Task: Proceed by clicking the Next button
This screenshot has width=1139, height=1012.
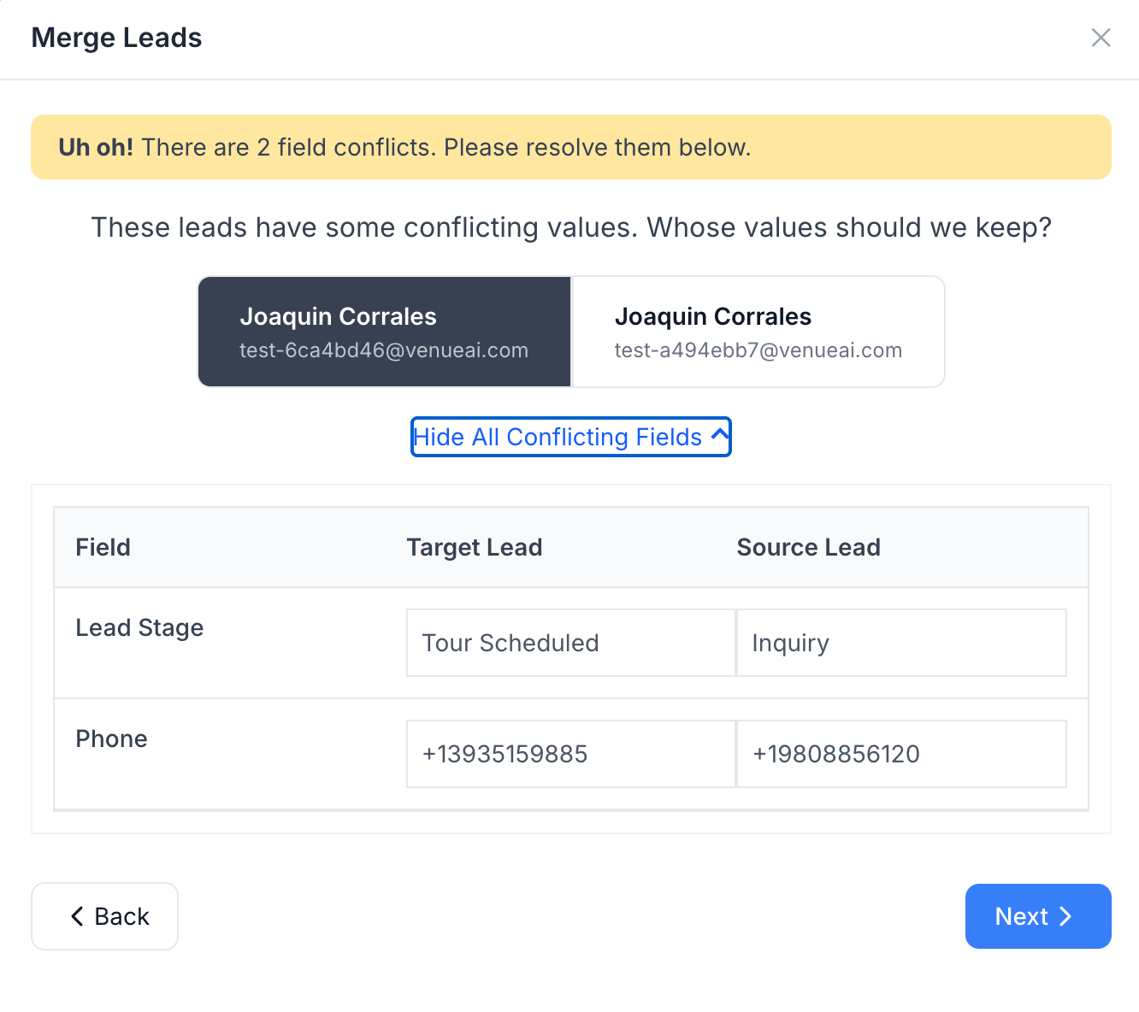Action: click(x=1037, y=916)
